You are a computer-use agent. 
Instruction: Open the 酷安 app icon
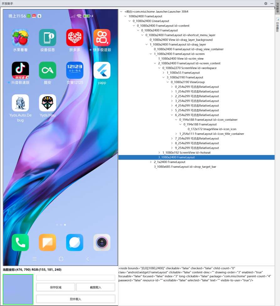[47, 70]
